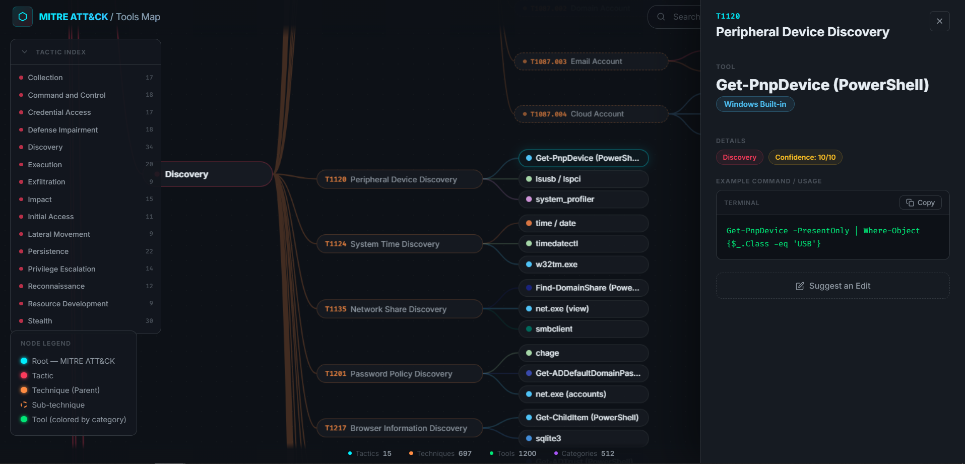This screenshot has height=464, width=965.
Task: Open T1201 Password Policy Discovery node
Action: 400,374
